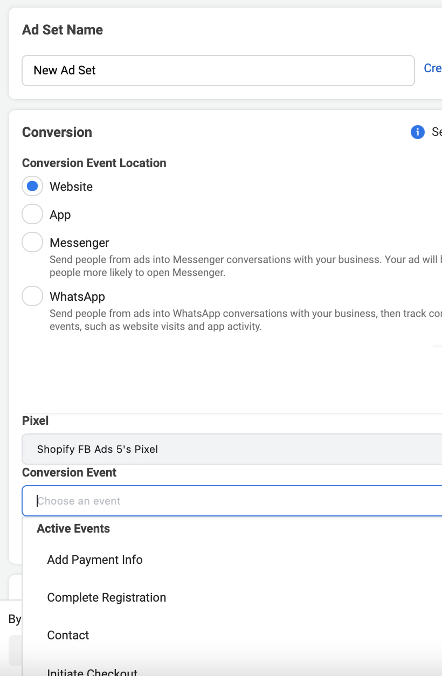Select the Messenger radio button
This screenshot has height=676, width=442.
32,242
